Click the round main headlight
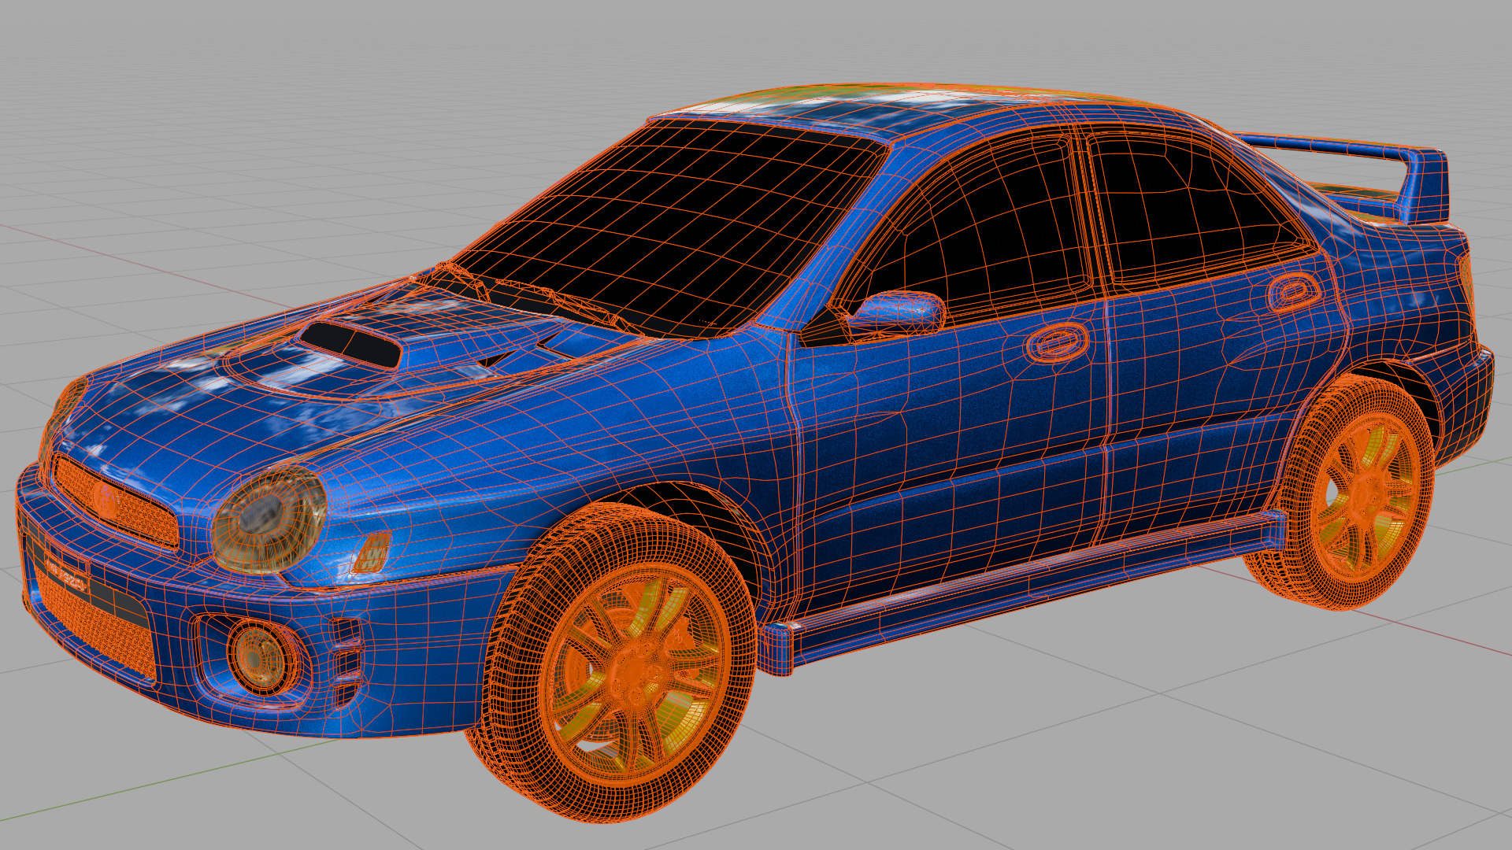The image size is (1512, 850). 269,519
